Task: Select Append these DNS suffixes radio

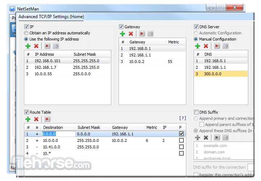Action: point(196,131)
